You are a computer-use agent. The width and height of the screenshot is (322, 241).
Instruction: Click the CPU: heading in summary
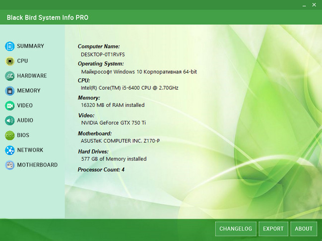[84, 81]
